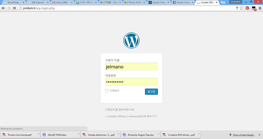Click the forward navigation arrow
The image size is (263, 139).
pos(9,8)
